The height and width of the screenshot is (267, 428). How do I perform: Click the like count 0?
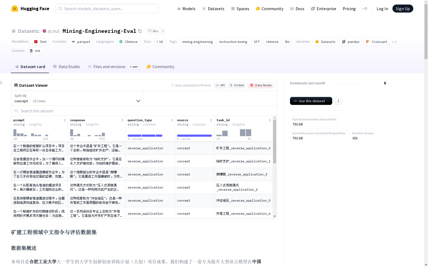(163, 31)
